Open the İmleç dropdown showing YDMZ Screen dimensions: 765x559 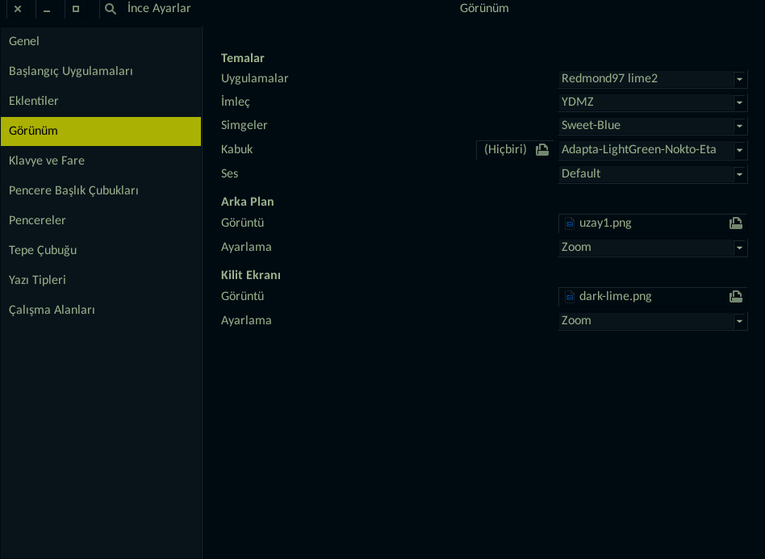(653, 102)
